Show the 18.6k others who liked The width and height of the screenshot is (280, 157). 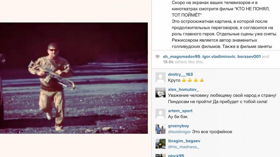(x=183, y=62)
